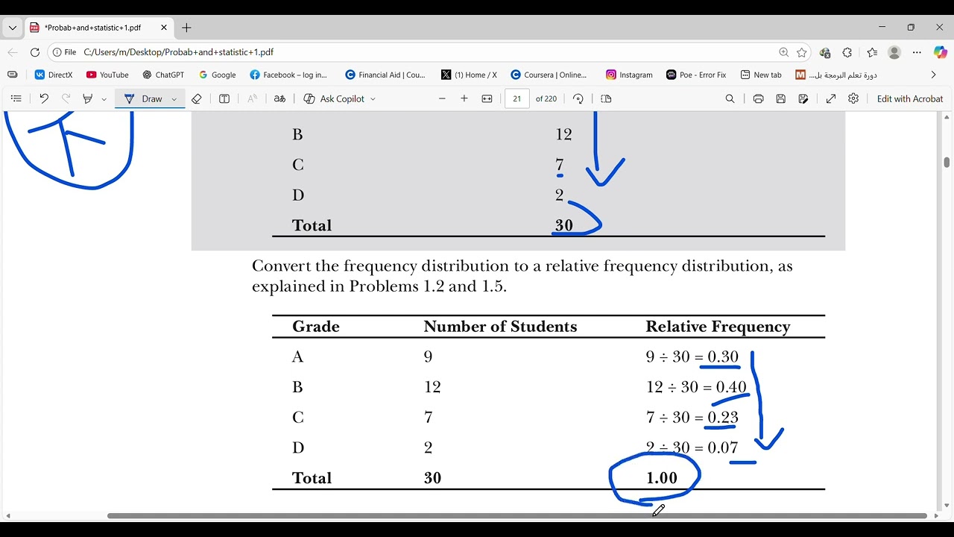954x537 pixels.
Task: Close the Probab+and+statistic+1.pdf tab
Action: 164,28
